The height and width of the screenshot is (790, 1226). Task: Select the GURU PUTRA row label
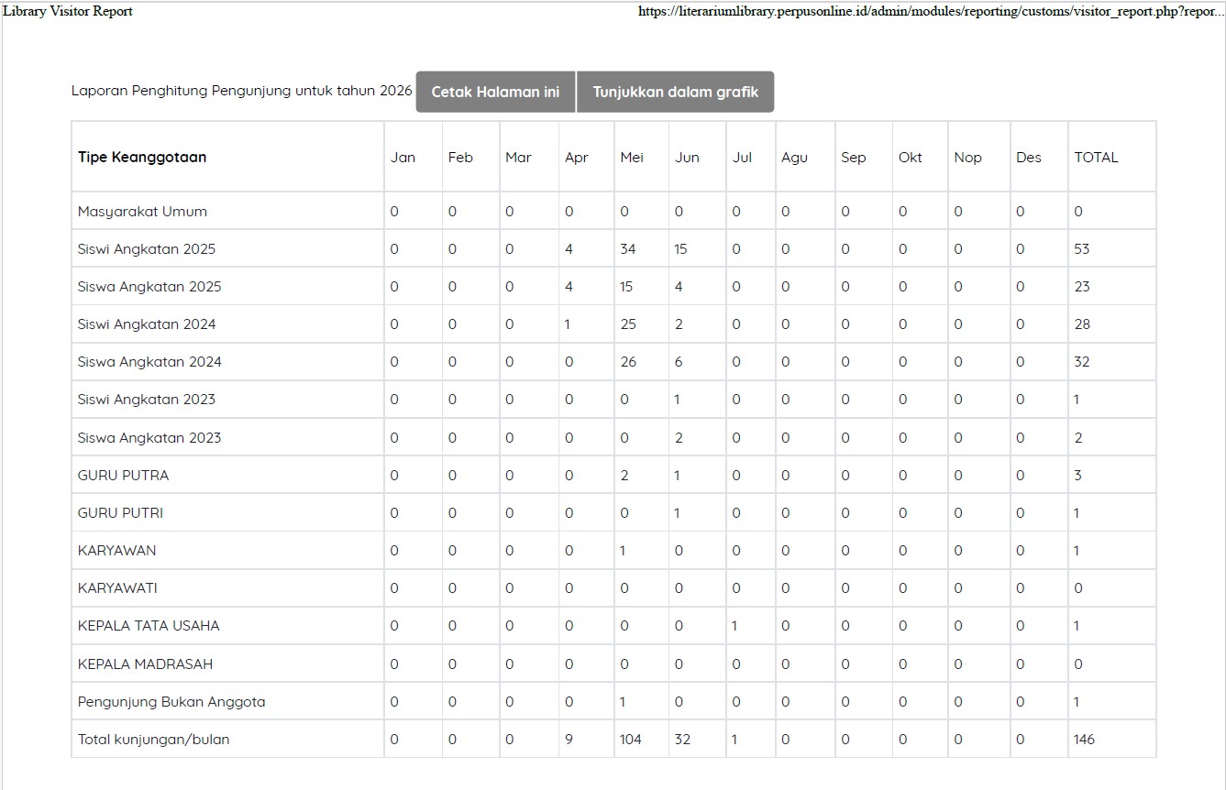click(123, 476)
